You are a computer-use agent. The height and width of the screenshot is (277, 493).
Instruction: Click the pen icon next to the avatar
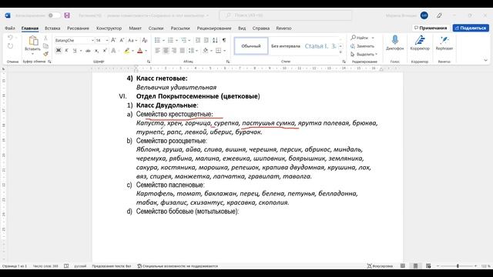point(439,15)
